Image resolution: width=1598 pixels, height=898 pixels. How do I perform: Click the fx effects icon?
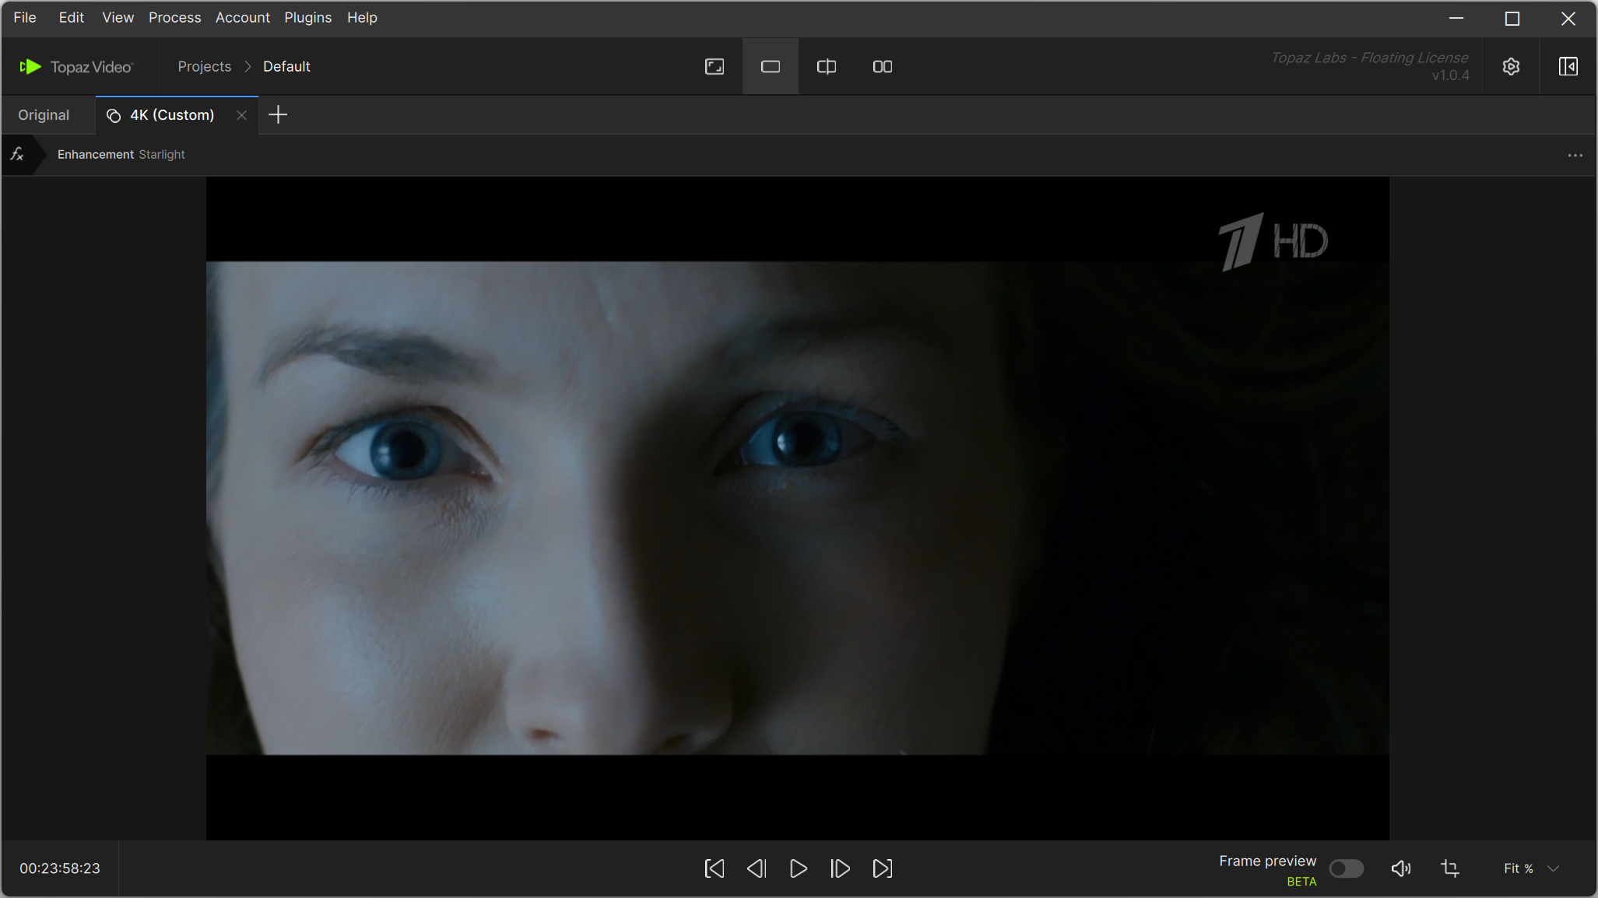[17, 155]
